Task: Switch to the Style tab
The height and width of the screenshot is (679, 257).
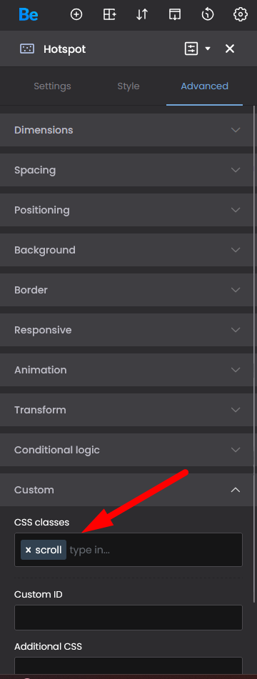Action: (x=128, y=86)
